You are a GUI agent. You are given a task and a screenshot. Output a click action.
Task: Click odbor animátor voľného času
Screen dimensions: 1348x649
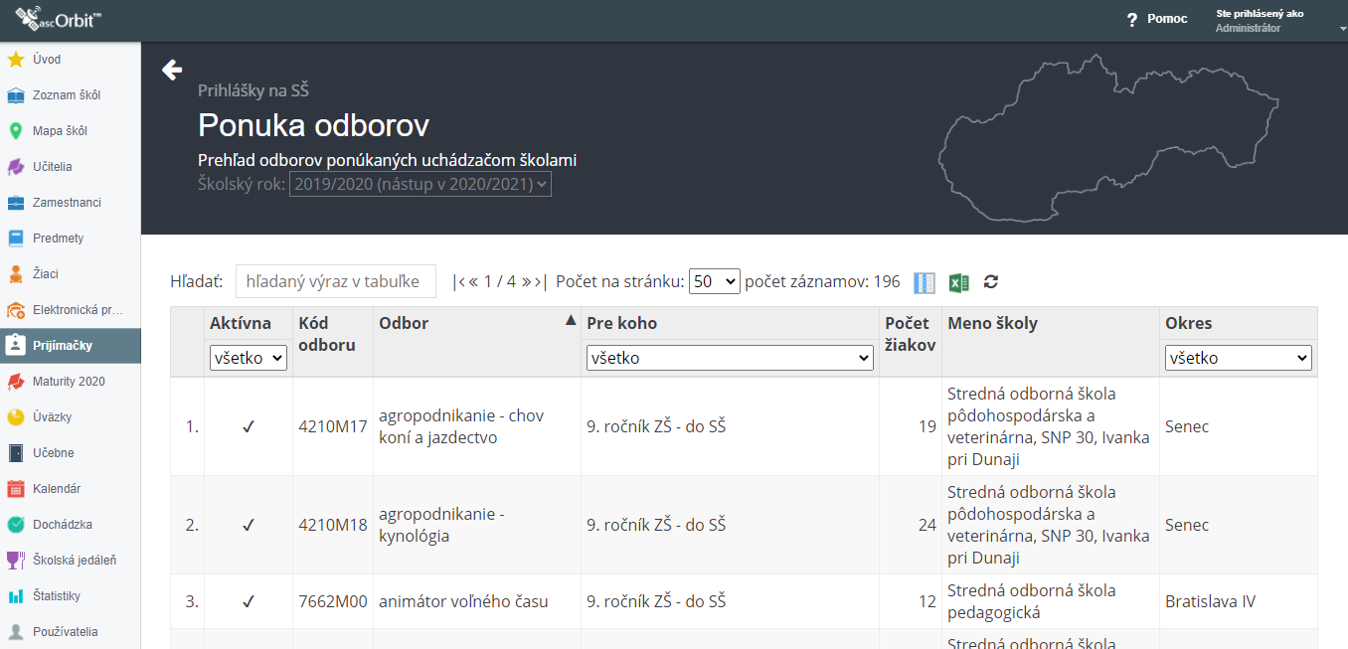tap(463, 601)
